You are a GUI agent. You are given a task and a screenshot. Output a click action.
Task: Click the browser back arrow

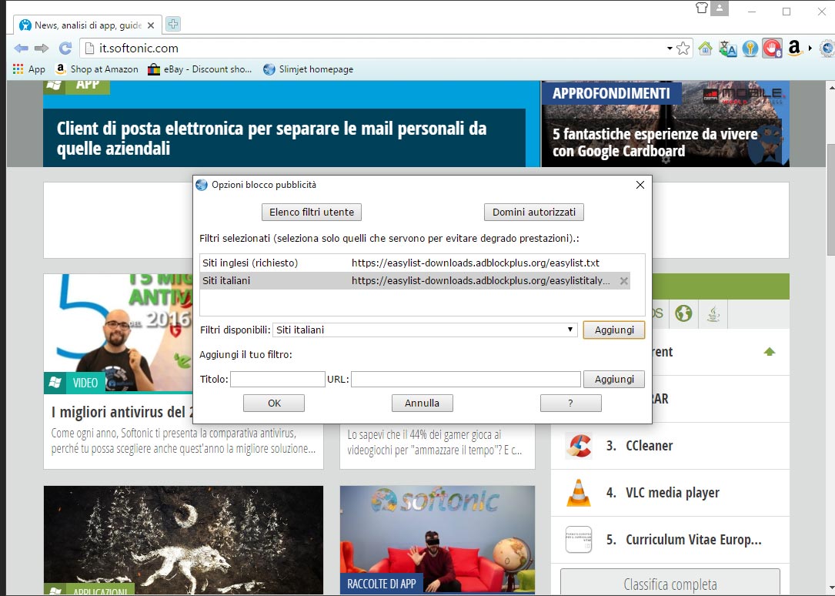click(21, 49)
